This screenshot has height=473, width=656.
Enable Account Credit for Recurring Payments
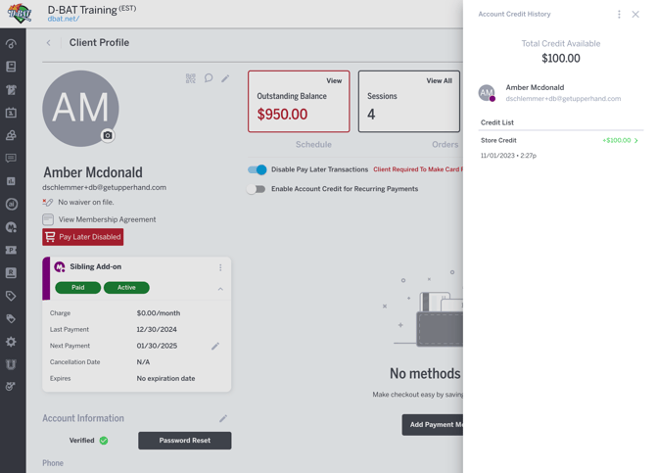[257, 189]
